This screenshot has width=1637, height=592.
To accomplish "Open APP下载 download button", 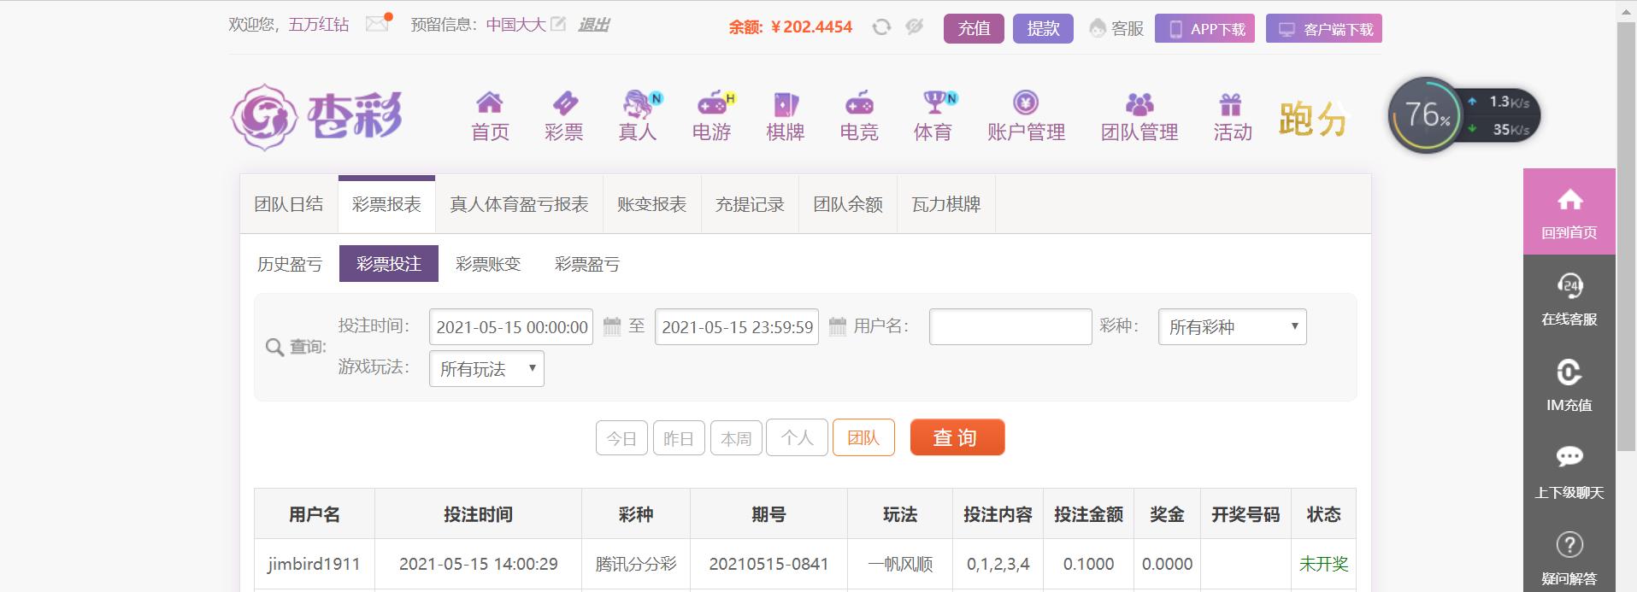I will [x=1204, y=28].
